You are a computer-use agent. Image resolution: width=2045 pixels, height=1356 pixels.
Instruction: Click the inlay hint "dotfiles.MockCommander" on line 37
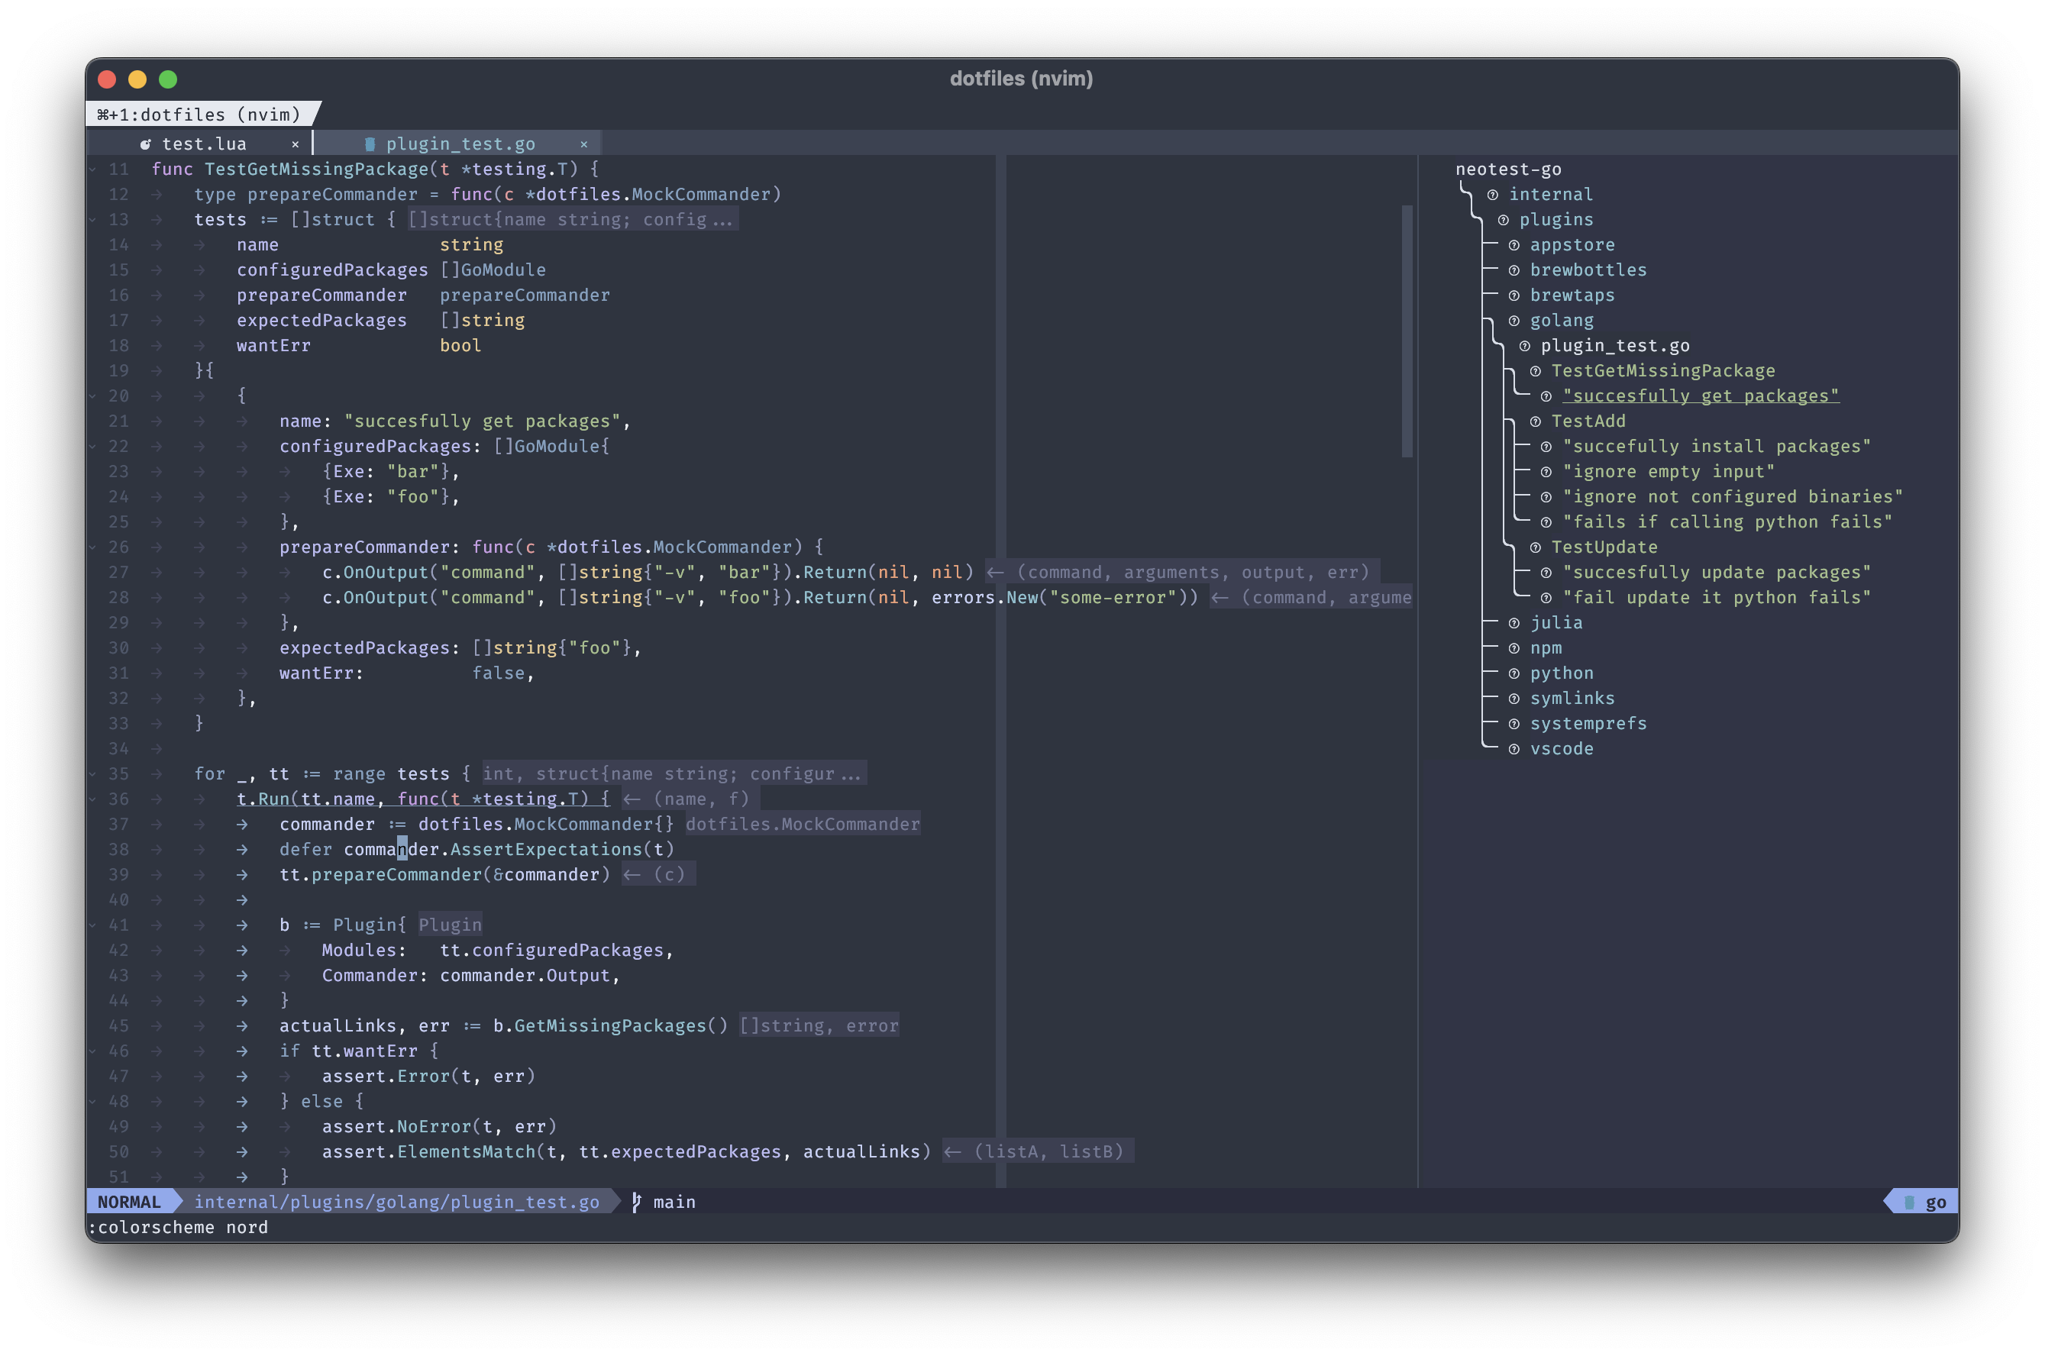[803, 824]
